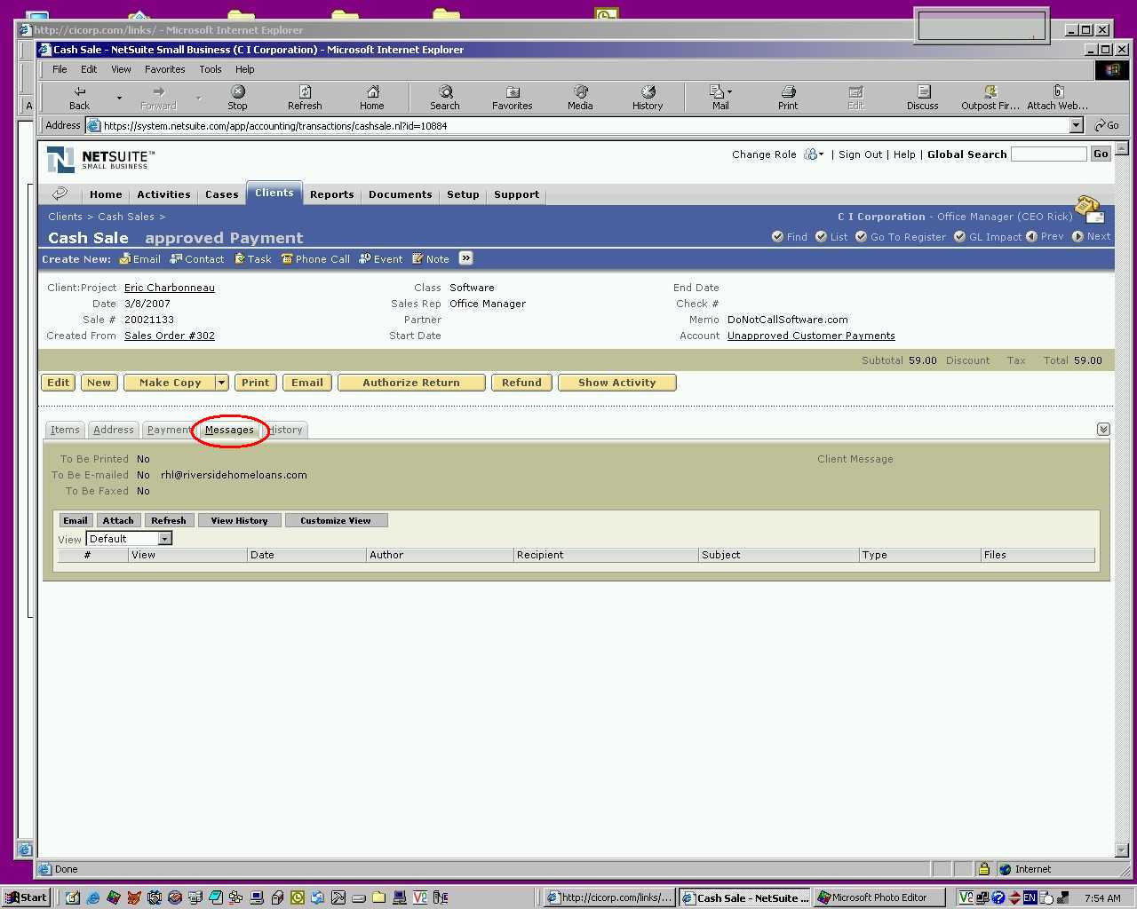Open GL Impact from header icon
Screen dimensions: 1137x909
pyautogui.click(x=959, y=237)
